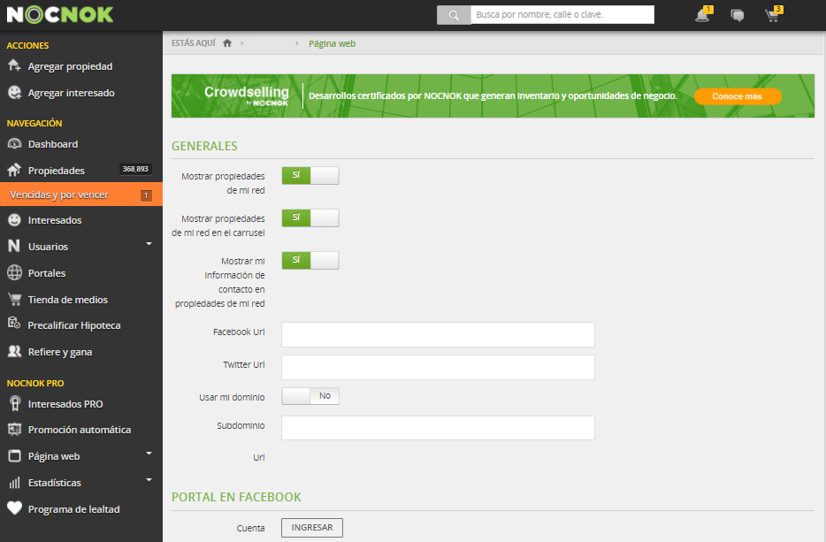The image size is (826, 542).
Task: Click the Facebook Url input field
Action: (438, 334)
